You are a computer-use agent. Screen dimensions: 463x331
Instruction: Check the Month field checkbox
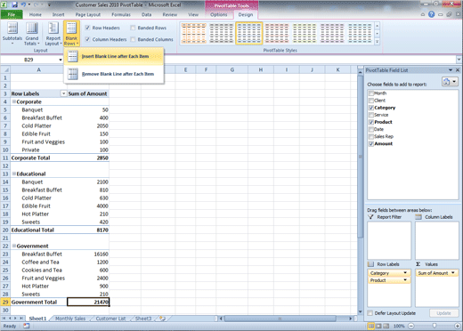(371, 93)
